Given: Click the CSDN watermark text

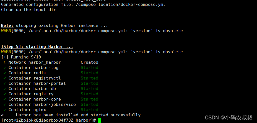Looking at the screenshot, I should pos(229,117).
